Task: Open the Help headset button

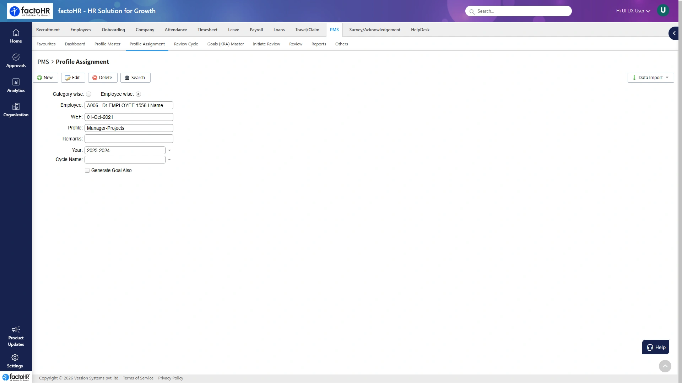Action: click(655, 347)
